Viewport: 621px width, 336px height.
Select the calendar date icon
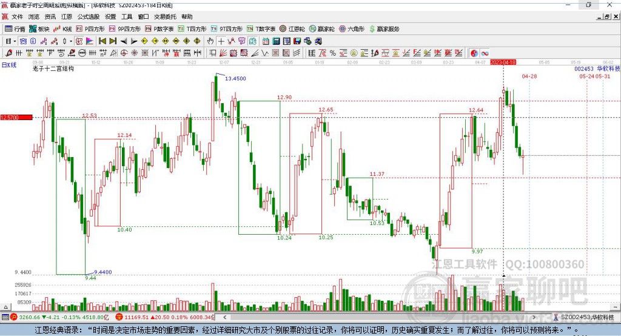pos(266,41)
